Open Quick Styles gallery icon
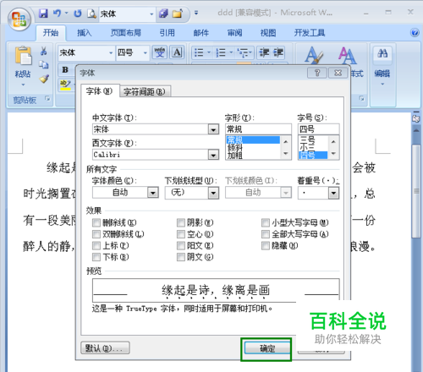This screenshot has height=372, width=423. (x=314, y=56)
